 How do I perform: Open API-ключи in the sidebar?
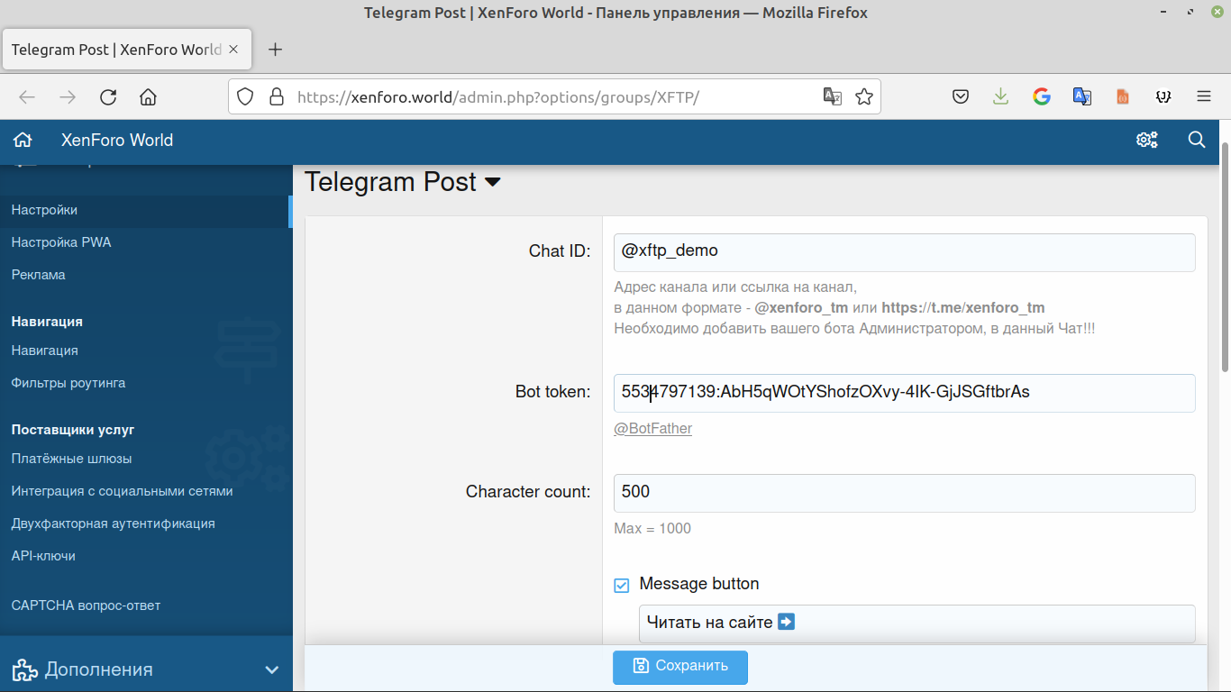click(x=43, y=556)
